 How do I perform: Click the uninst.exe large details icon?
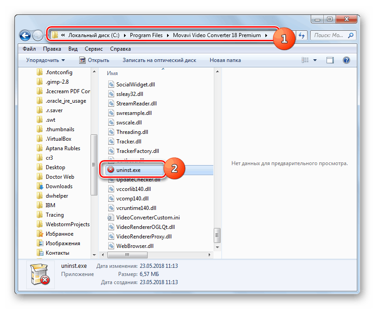click(x=40, y=274)
